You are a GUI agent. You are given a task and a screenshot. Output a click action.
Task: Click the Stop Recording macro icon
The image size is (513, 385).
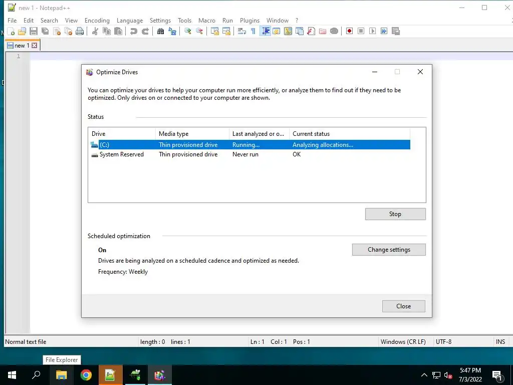coord(361,32)
